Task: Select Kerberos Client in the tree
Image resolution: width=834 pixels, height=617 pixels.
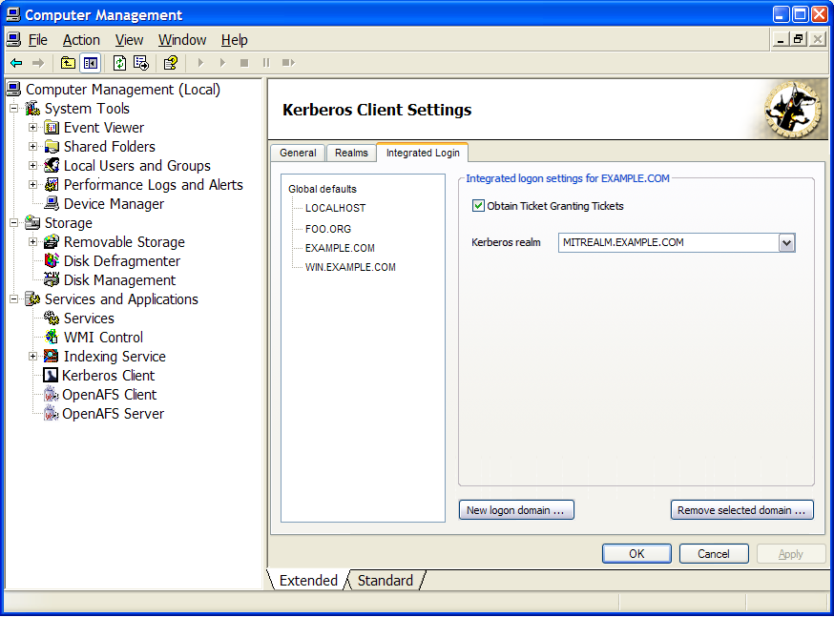Action: [108, 376]
